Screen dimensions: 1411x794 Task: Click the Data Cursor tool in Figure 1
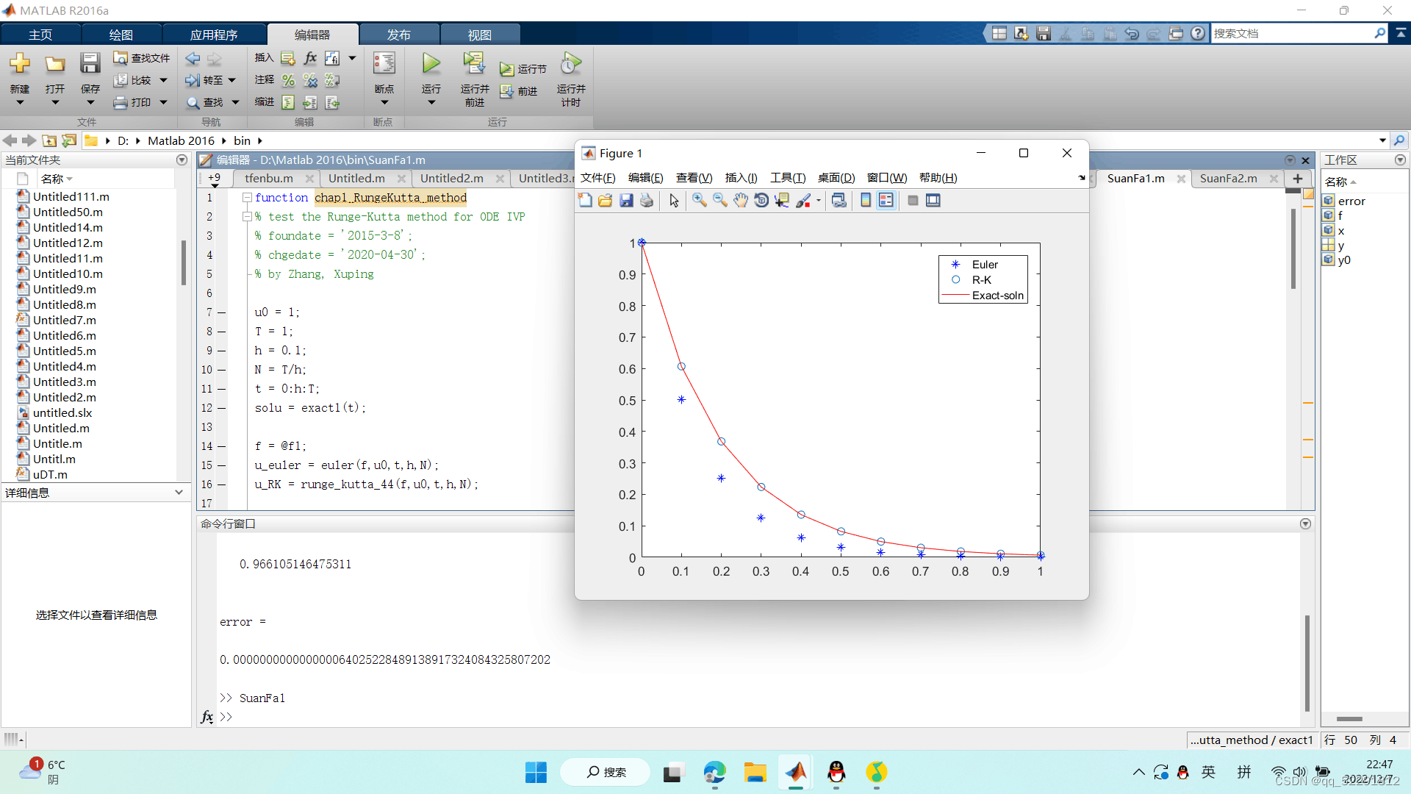pyautogui.click(x=782, y=200)
